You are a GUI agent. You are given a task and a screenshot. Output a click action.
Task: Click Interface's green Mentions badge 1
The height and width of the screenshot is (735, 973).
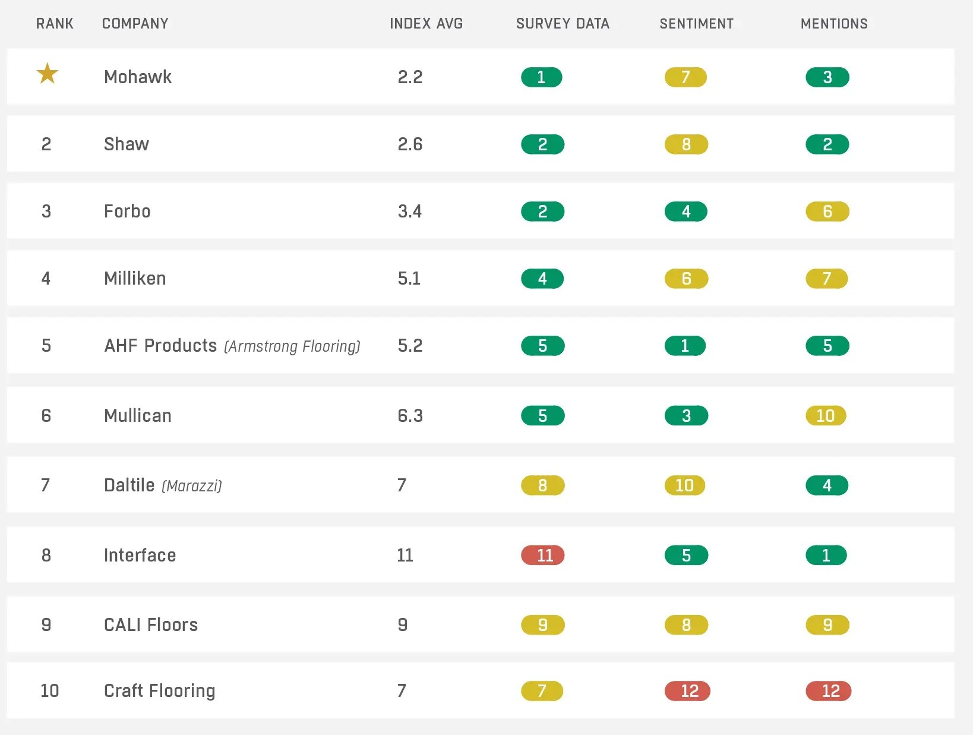826,556
